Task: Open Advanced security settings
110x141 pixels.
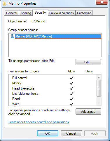Action: click(x=88, y=112)
